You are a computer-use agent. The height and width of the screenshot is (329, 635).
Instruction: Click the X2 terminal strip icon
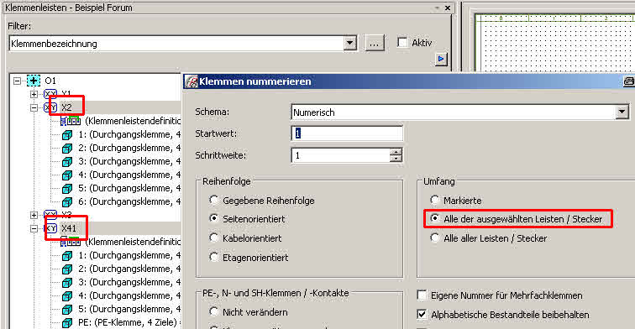pos(50,107)
